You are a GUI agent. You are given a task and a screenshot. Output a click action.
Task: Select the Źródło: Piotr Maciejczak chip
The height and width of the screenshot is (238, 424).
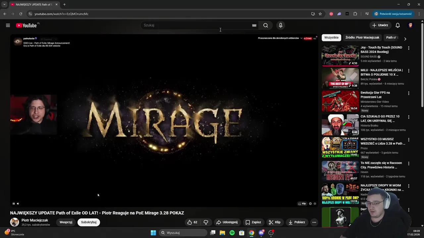coord(362,38)
